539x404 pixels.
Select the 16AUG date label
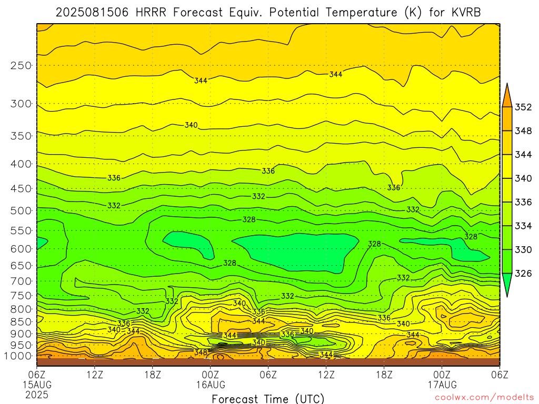tap(211, 385)
